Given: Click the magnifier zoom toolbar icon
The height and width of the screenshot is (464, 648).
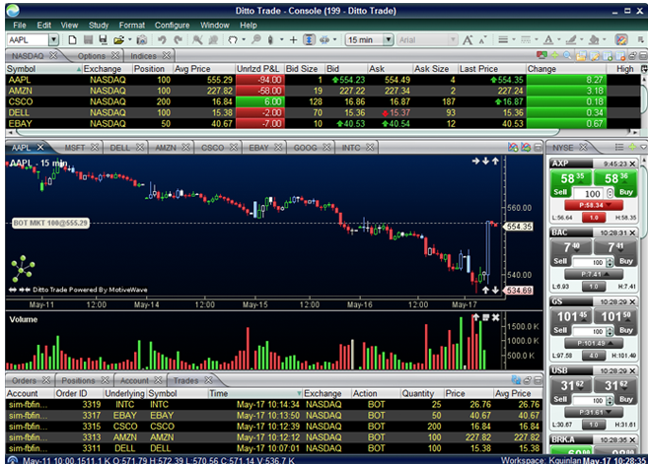Looking at the screenshot, I should pyautogui.click(x=256, y=39).
